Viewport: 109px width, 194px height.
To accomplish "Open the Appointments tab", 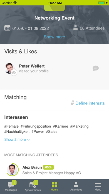I will click(x=33, y=186).
